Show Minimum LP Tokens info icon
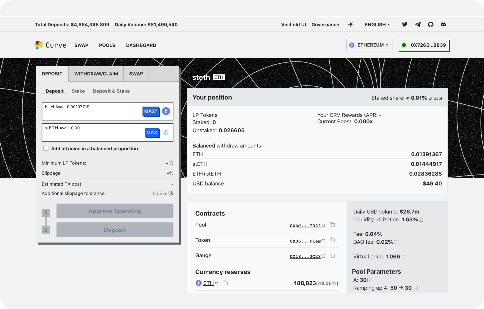484x309 pixels. click(171, 163)
